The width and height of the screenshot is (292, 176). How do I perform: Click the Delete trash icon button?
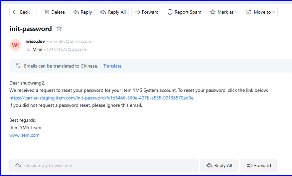(54, 12)
